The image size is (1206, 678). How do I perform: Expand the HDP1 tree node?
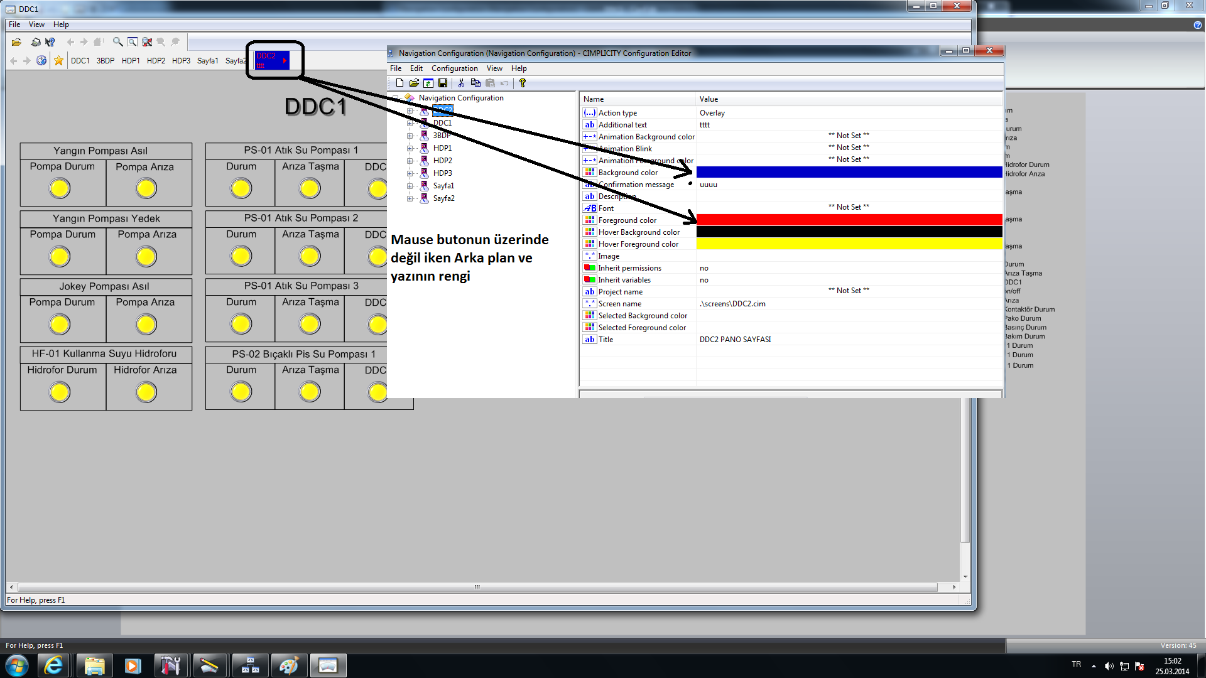pyautogui.click(x=410, y=149)
